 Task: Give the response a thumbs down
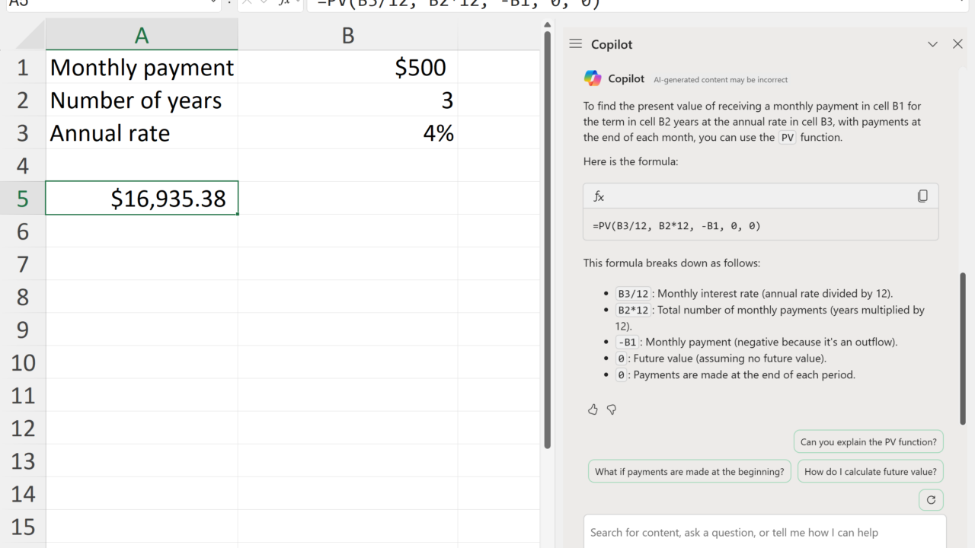tap(611, 409)
